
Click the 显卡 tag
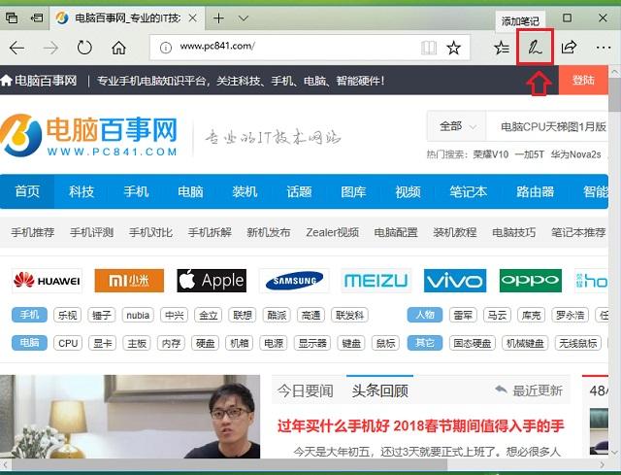point(102,343)
